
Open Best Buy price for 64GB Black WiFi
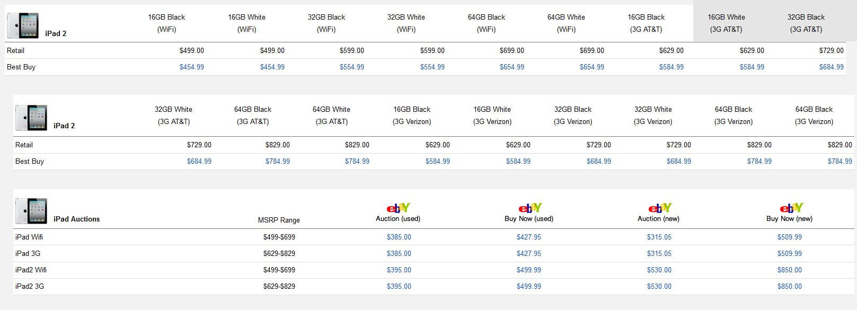(x=512, y=67)
